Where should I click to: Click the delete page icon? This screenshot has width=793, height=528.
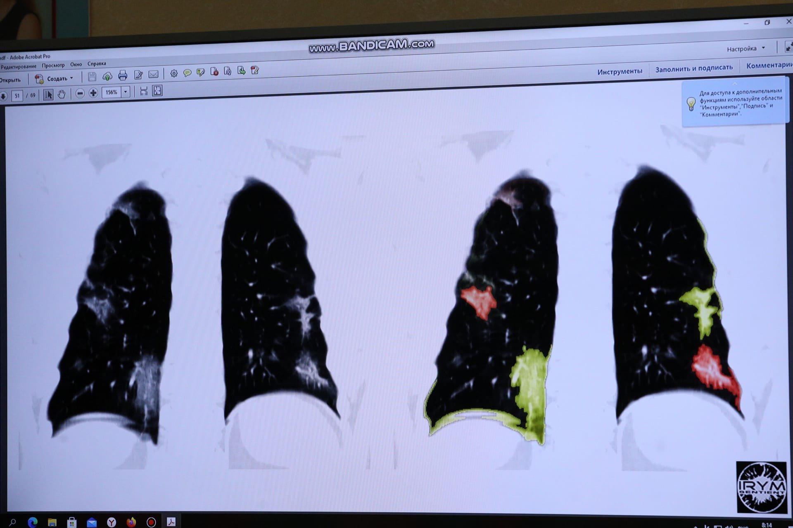214,72
